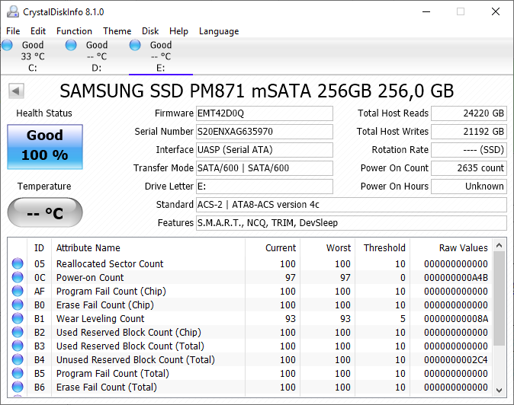Open the Language menu
The image size is (514, 405).
click(x=219, y=31)
